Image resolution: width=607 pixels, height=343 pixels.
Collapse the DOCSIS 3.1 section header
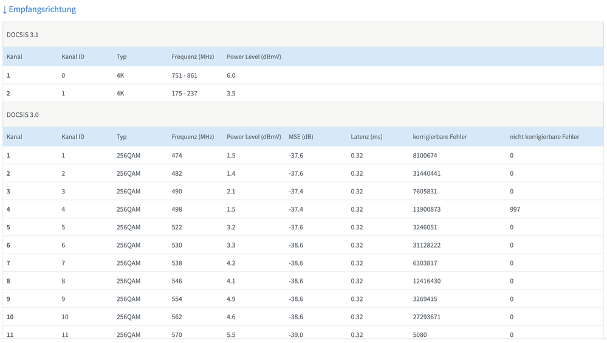(22, 35)
